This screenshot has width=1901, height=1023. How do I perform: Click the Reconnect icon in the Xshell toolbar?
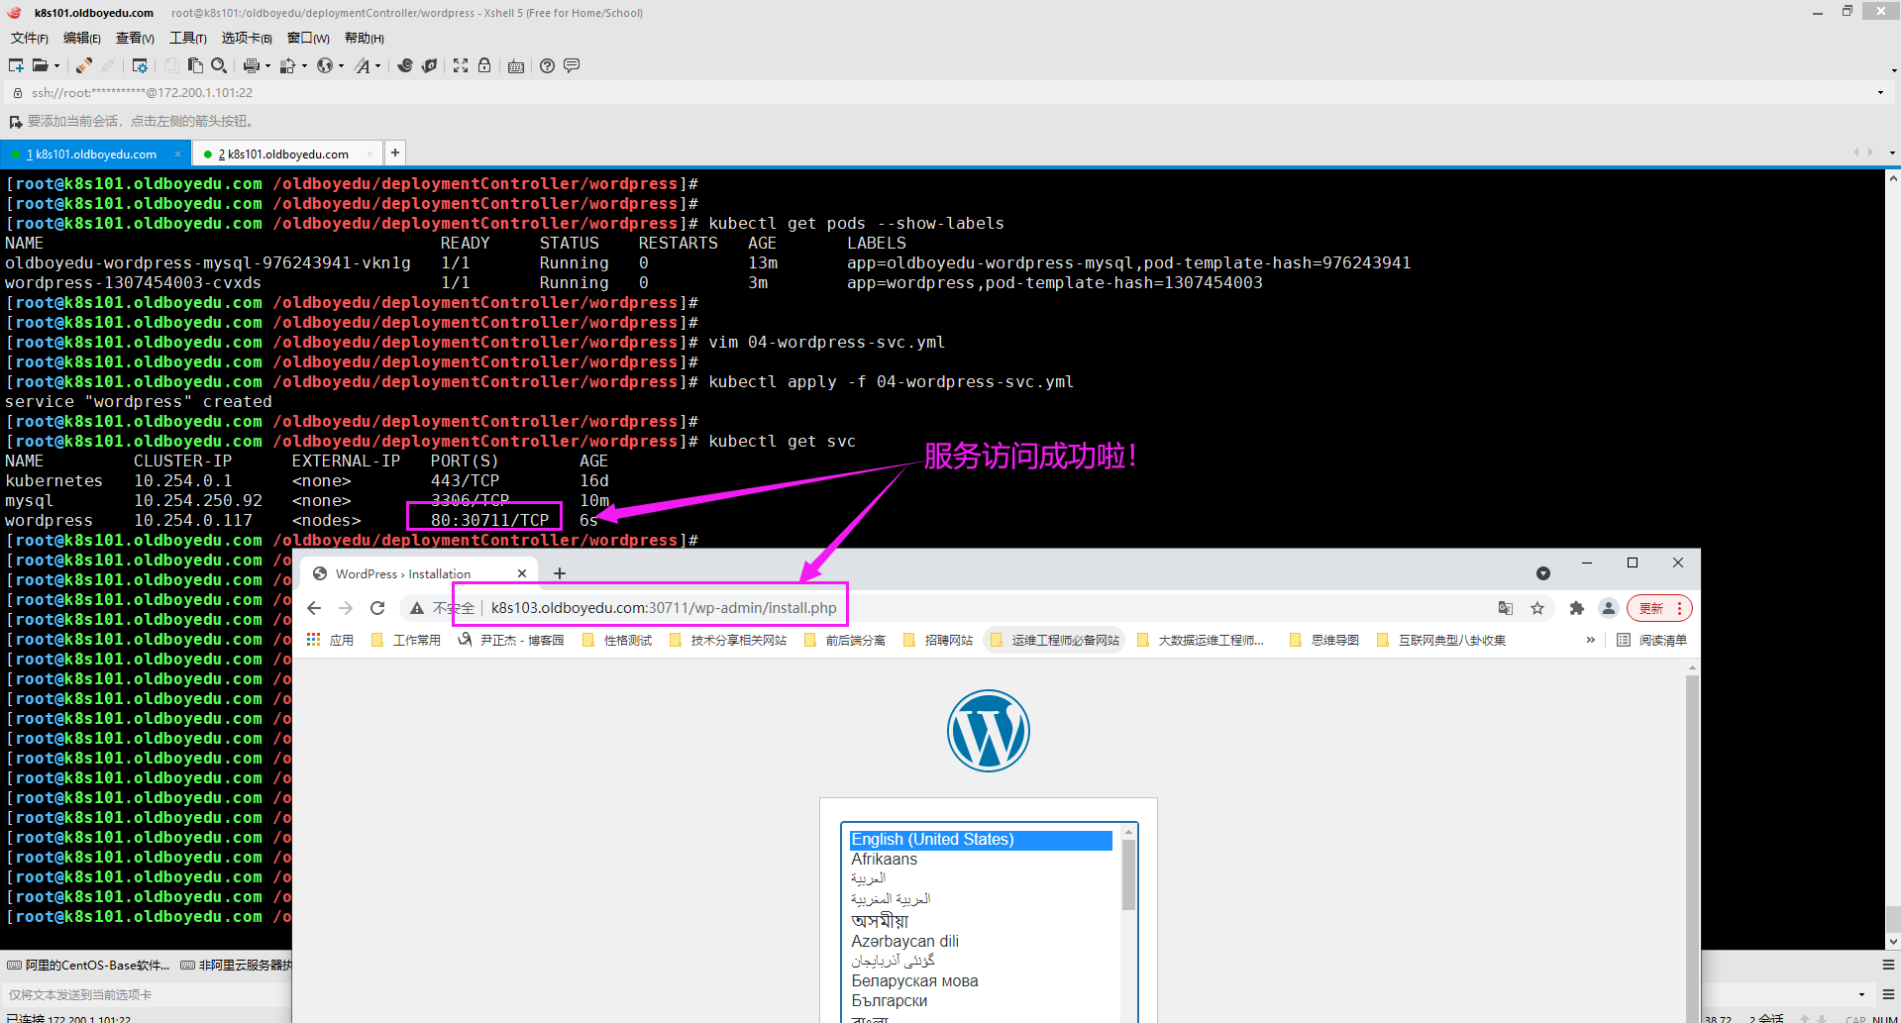click(x=84, y=65)
